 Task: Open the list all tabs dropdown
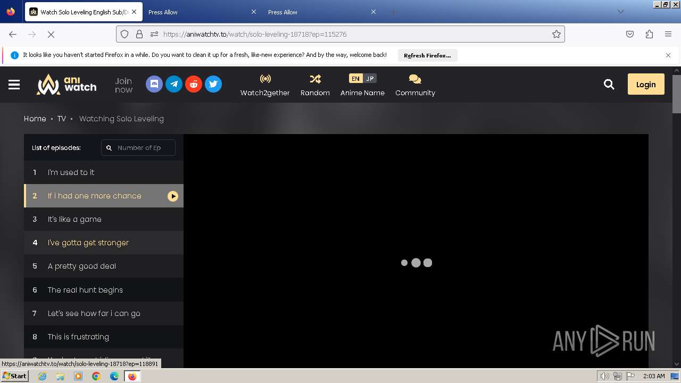[620, 12]
